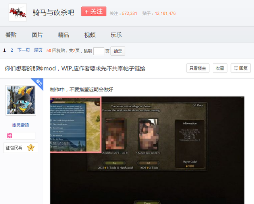Click the 征召民兵 level badge

click(21, 148)
